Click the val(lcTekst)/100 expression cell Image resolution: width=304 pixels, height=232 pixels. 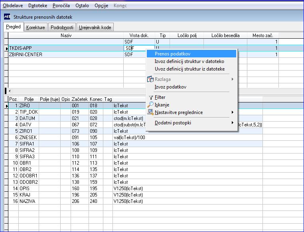click(x=188, y=138)
